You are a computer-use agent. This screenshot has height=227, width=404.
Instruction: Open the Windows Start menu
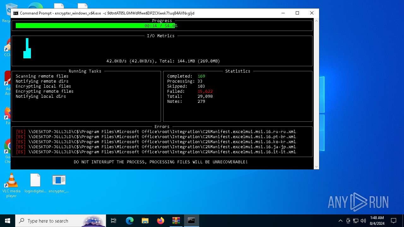8,221
